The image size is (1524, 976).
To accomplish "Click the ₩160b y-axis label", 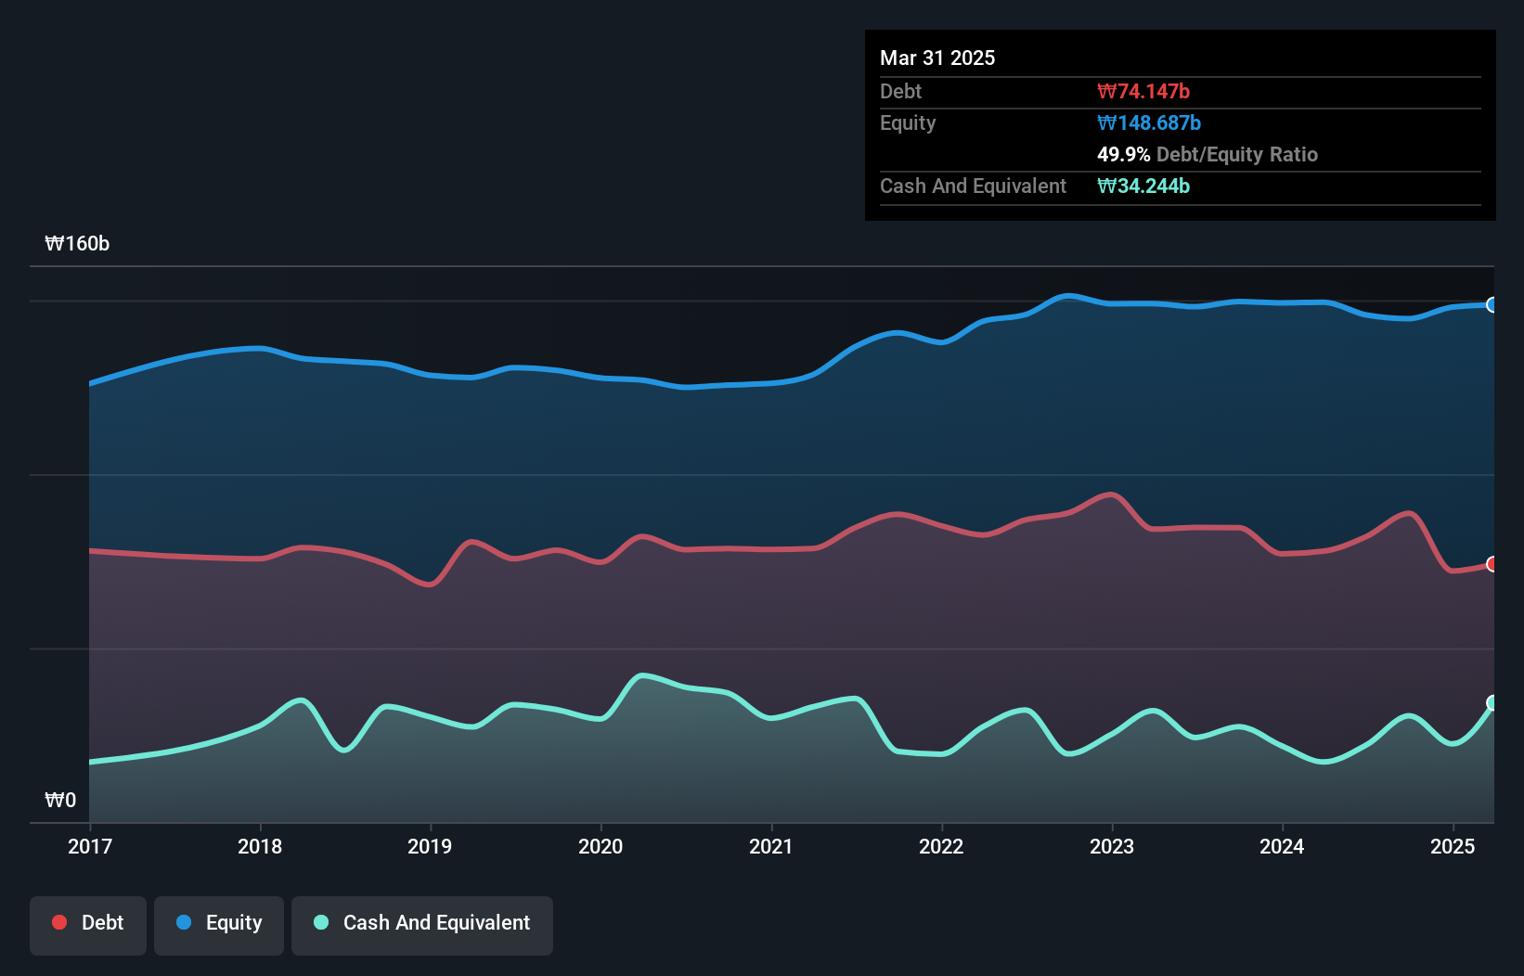I will (77, 243).
